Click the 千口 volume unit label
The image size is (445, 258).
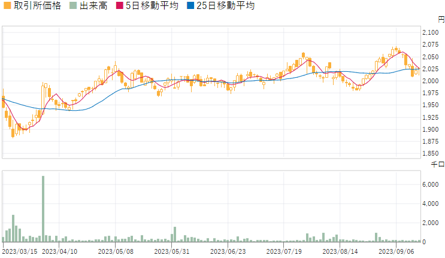438,165
